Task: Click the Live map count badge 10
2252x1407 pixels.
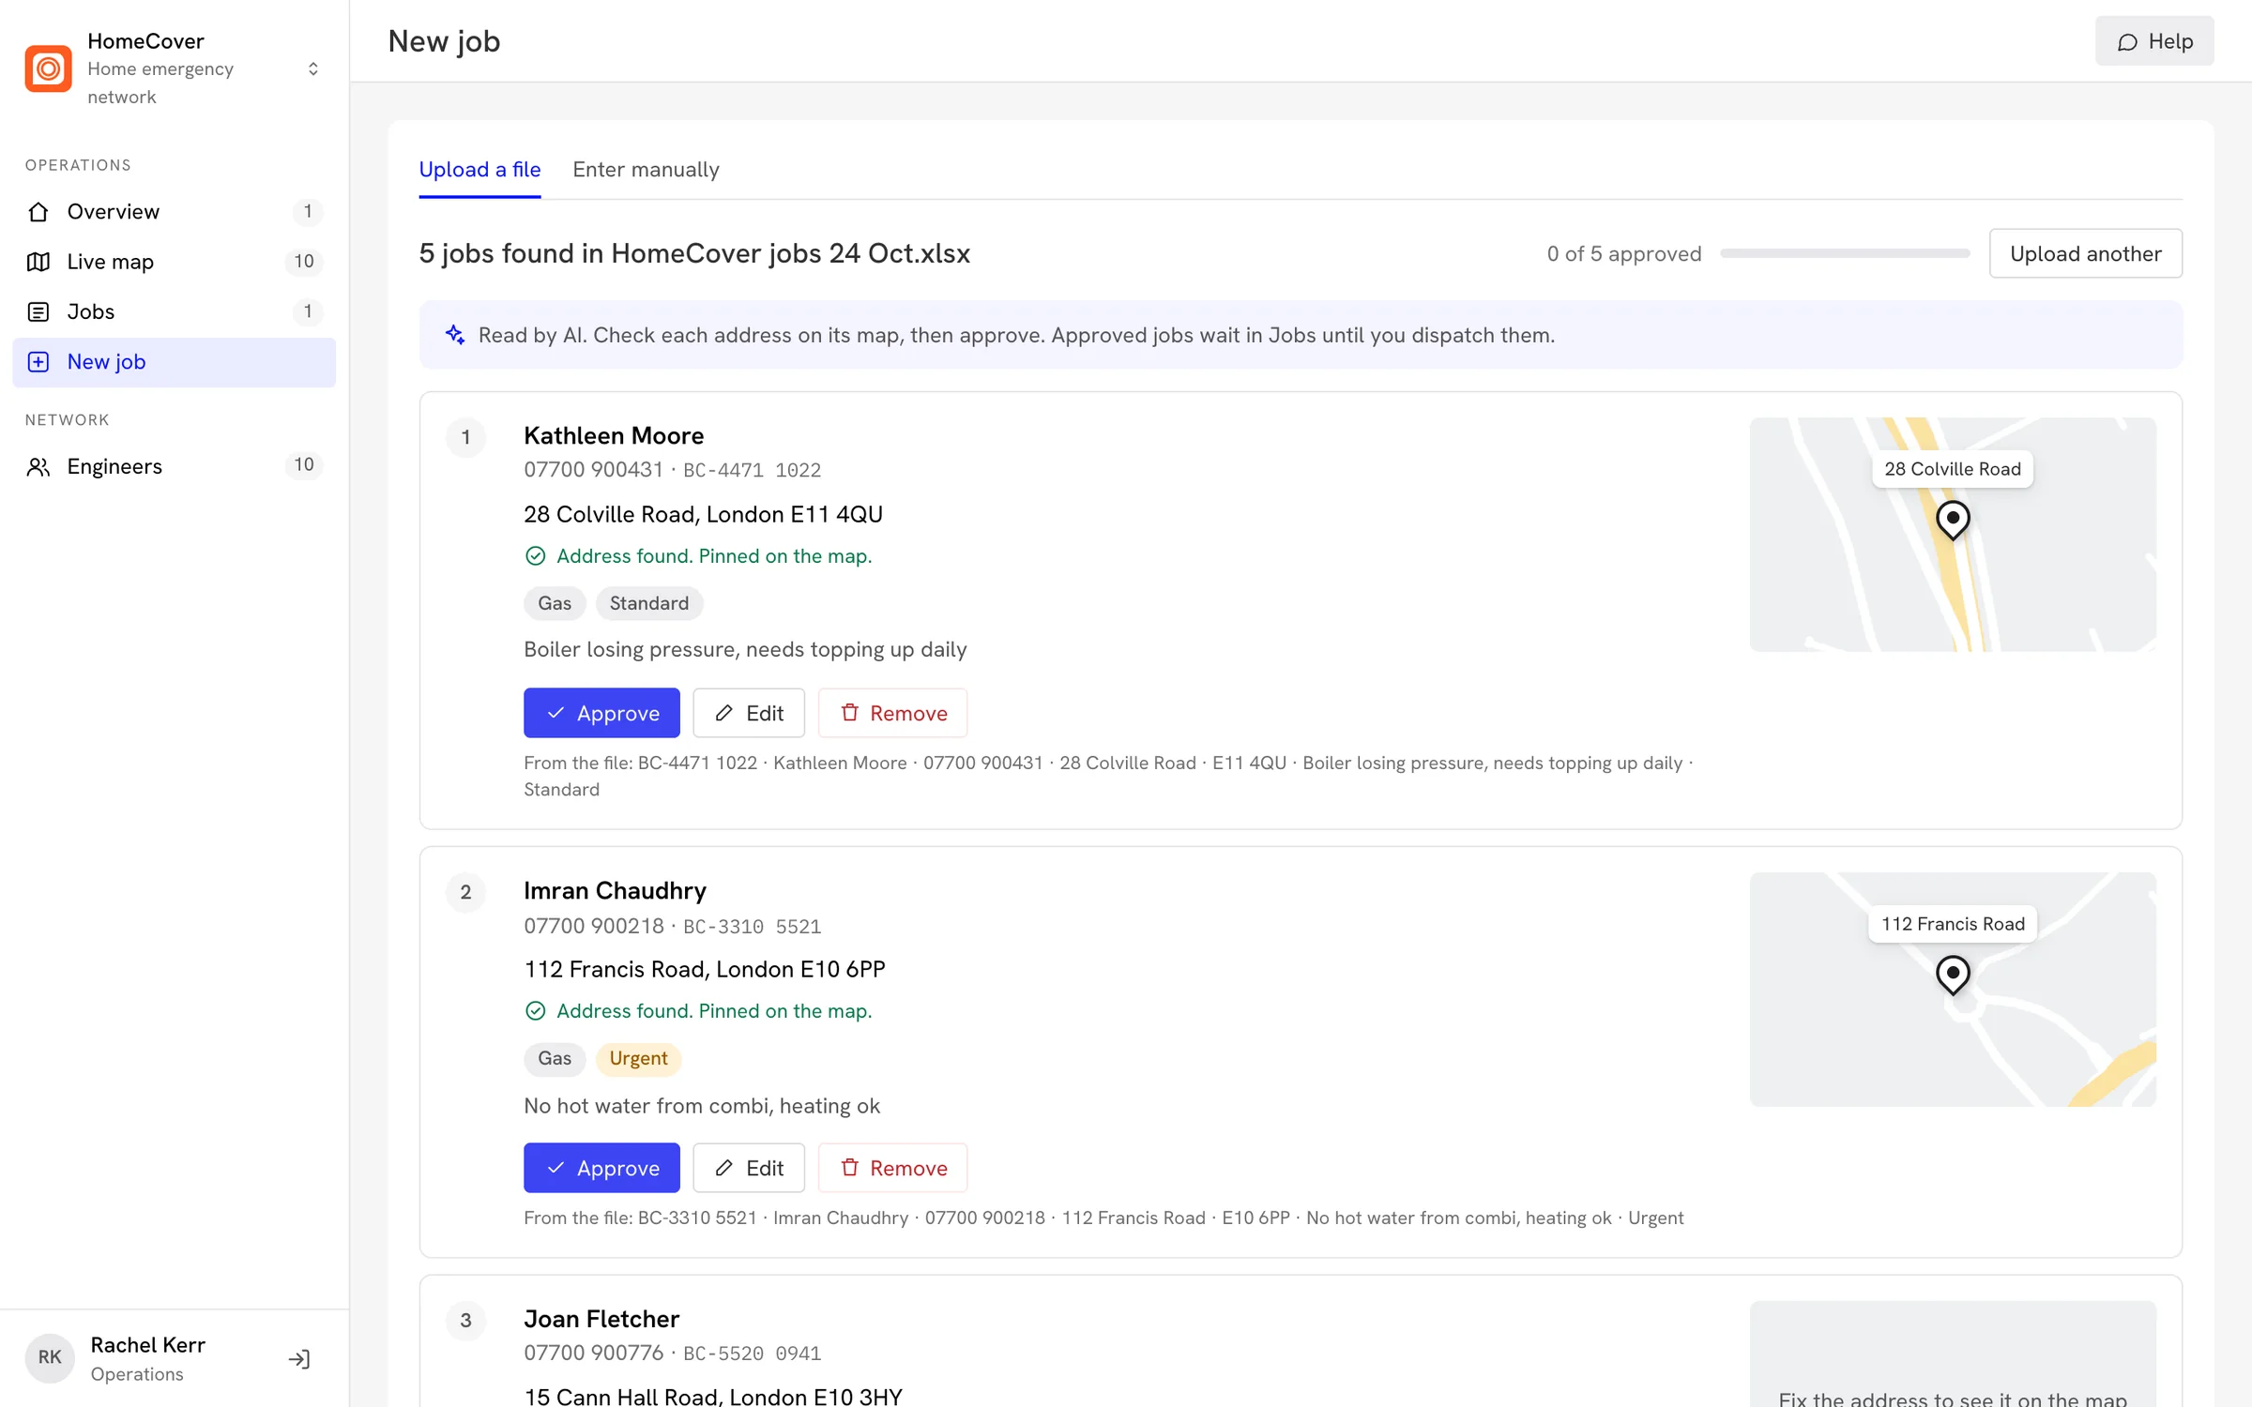Action: coord(304,262)
